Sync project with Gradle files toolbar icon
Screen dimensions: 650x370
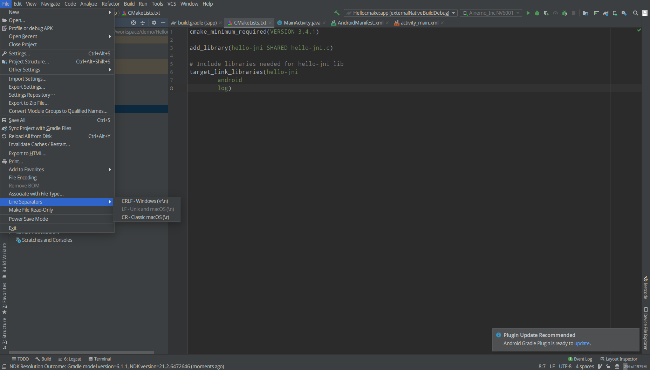(606, 13)
